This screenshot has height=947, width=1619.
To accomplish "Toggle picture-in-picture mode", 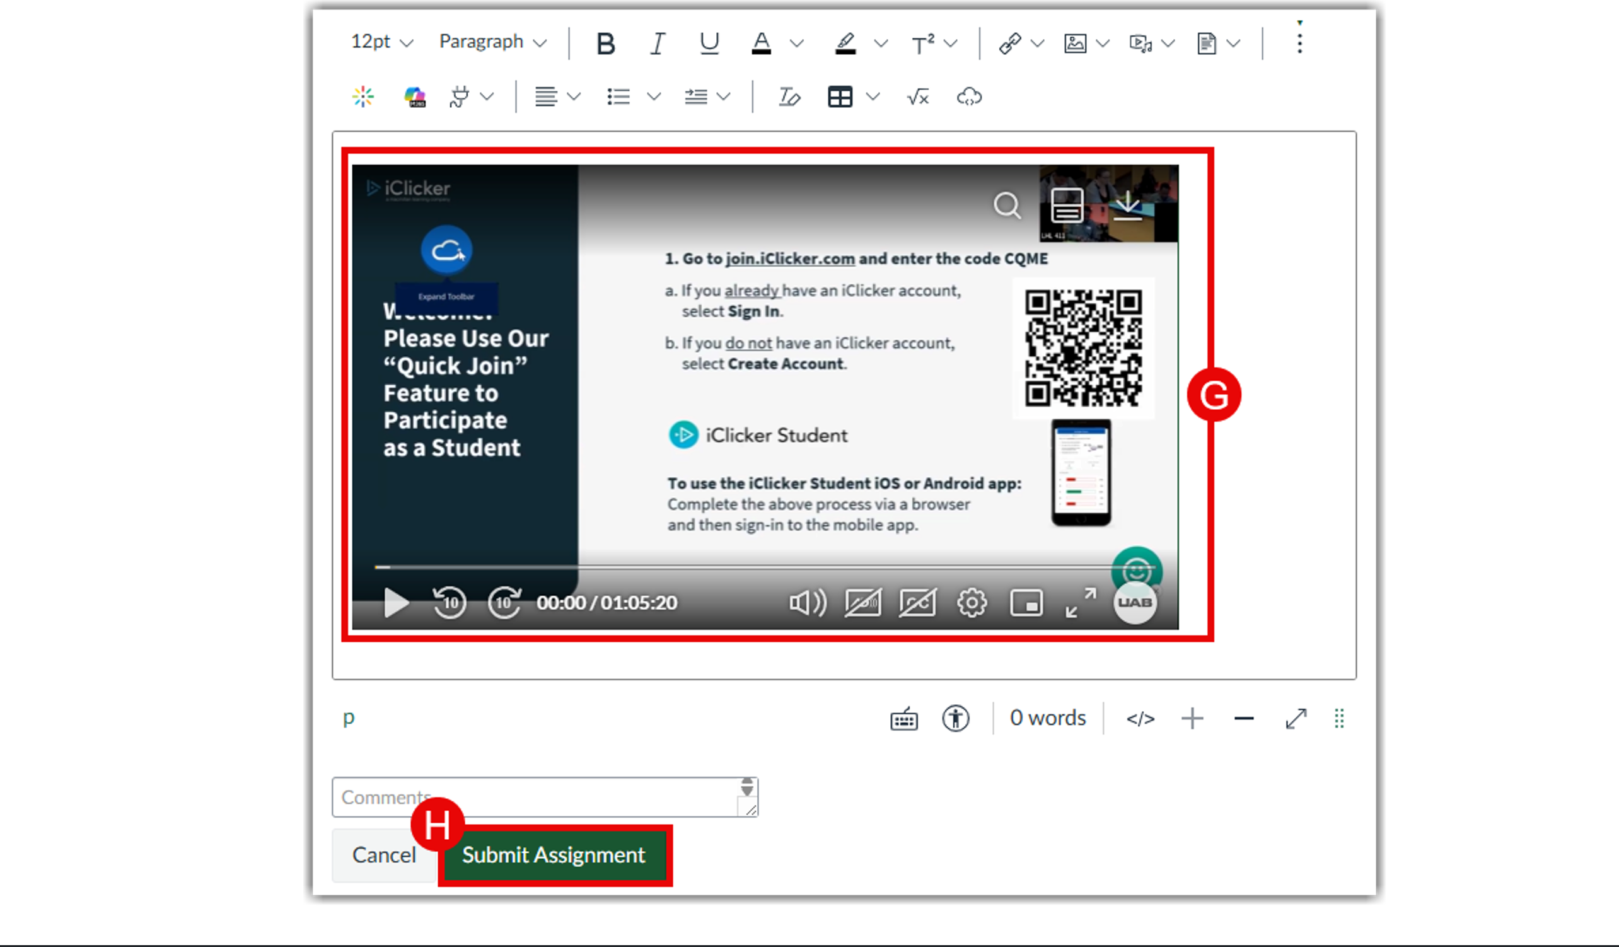I will [x=1026, y=603].
